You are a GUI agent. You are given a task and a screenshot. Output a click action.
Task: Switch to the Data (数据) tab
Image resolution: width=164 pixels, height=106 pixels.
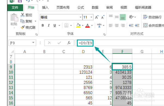point(95,8)
